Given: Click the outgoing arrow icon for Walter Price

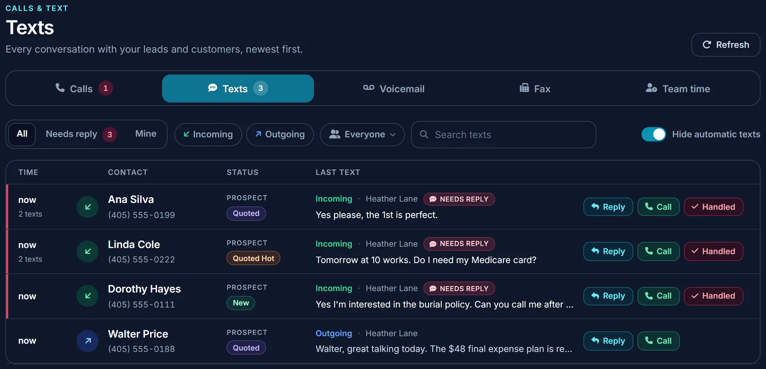Looking at the screenshot, I should (x=88, y=341).
